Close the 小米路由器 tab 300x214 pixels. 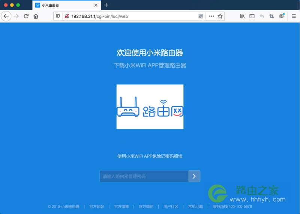tap(96, 5)
